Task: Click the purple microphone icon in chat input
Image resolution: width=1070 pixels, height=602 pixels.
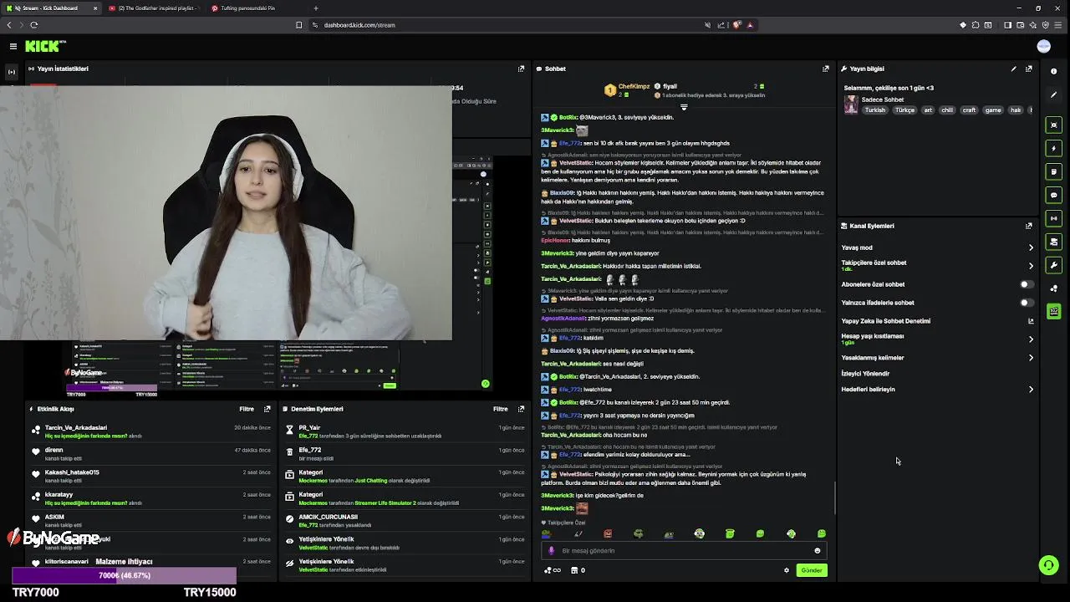Action: coord(551,550)
